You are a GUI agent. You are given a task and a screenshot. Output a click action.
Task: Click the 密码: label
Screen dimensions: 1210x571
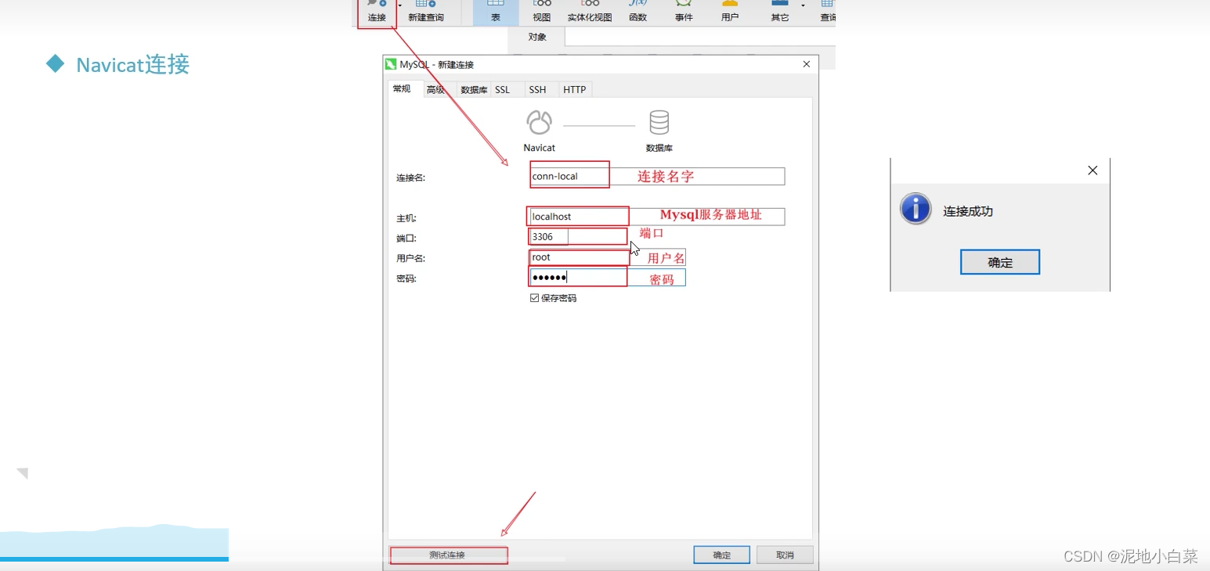[406, 278]
